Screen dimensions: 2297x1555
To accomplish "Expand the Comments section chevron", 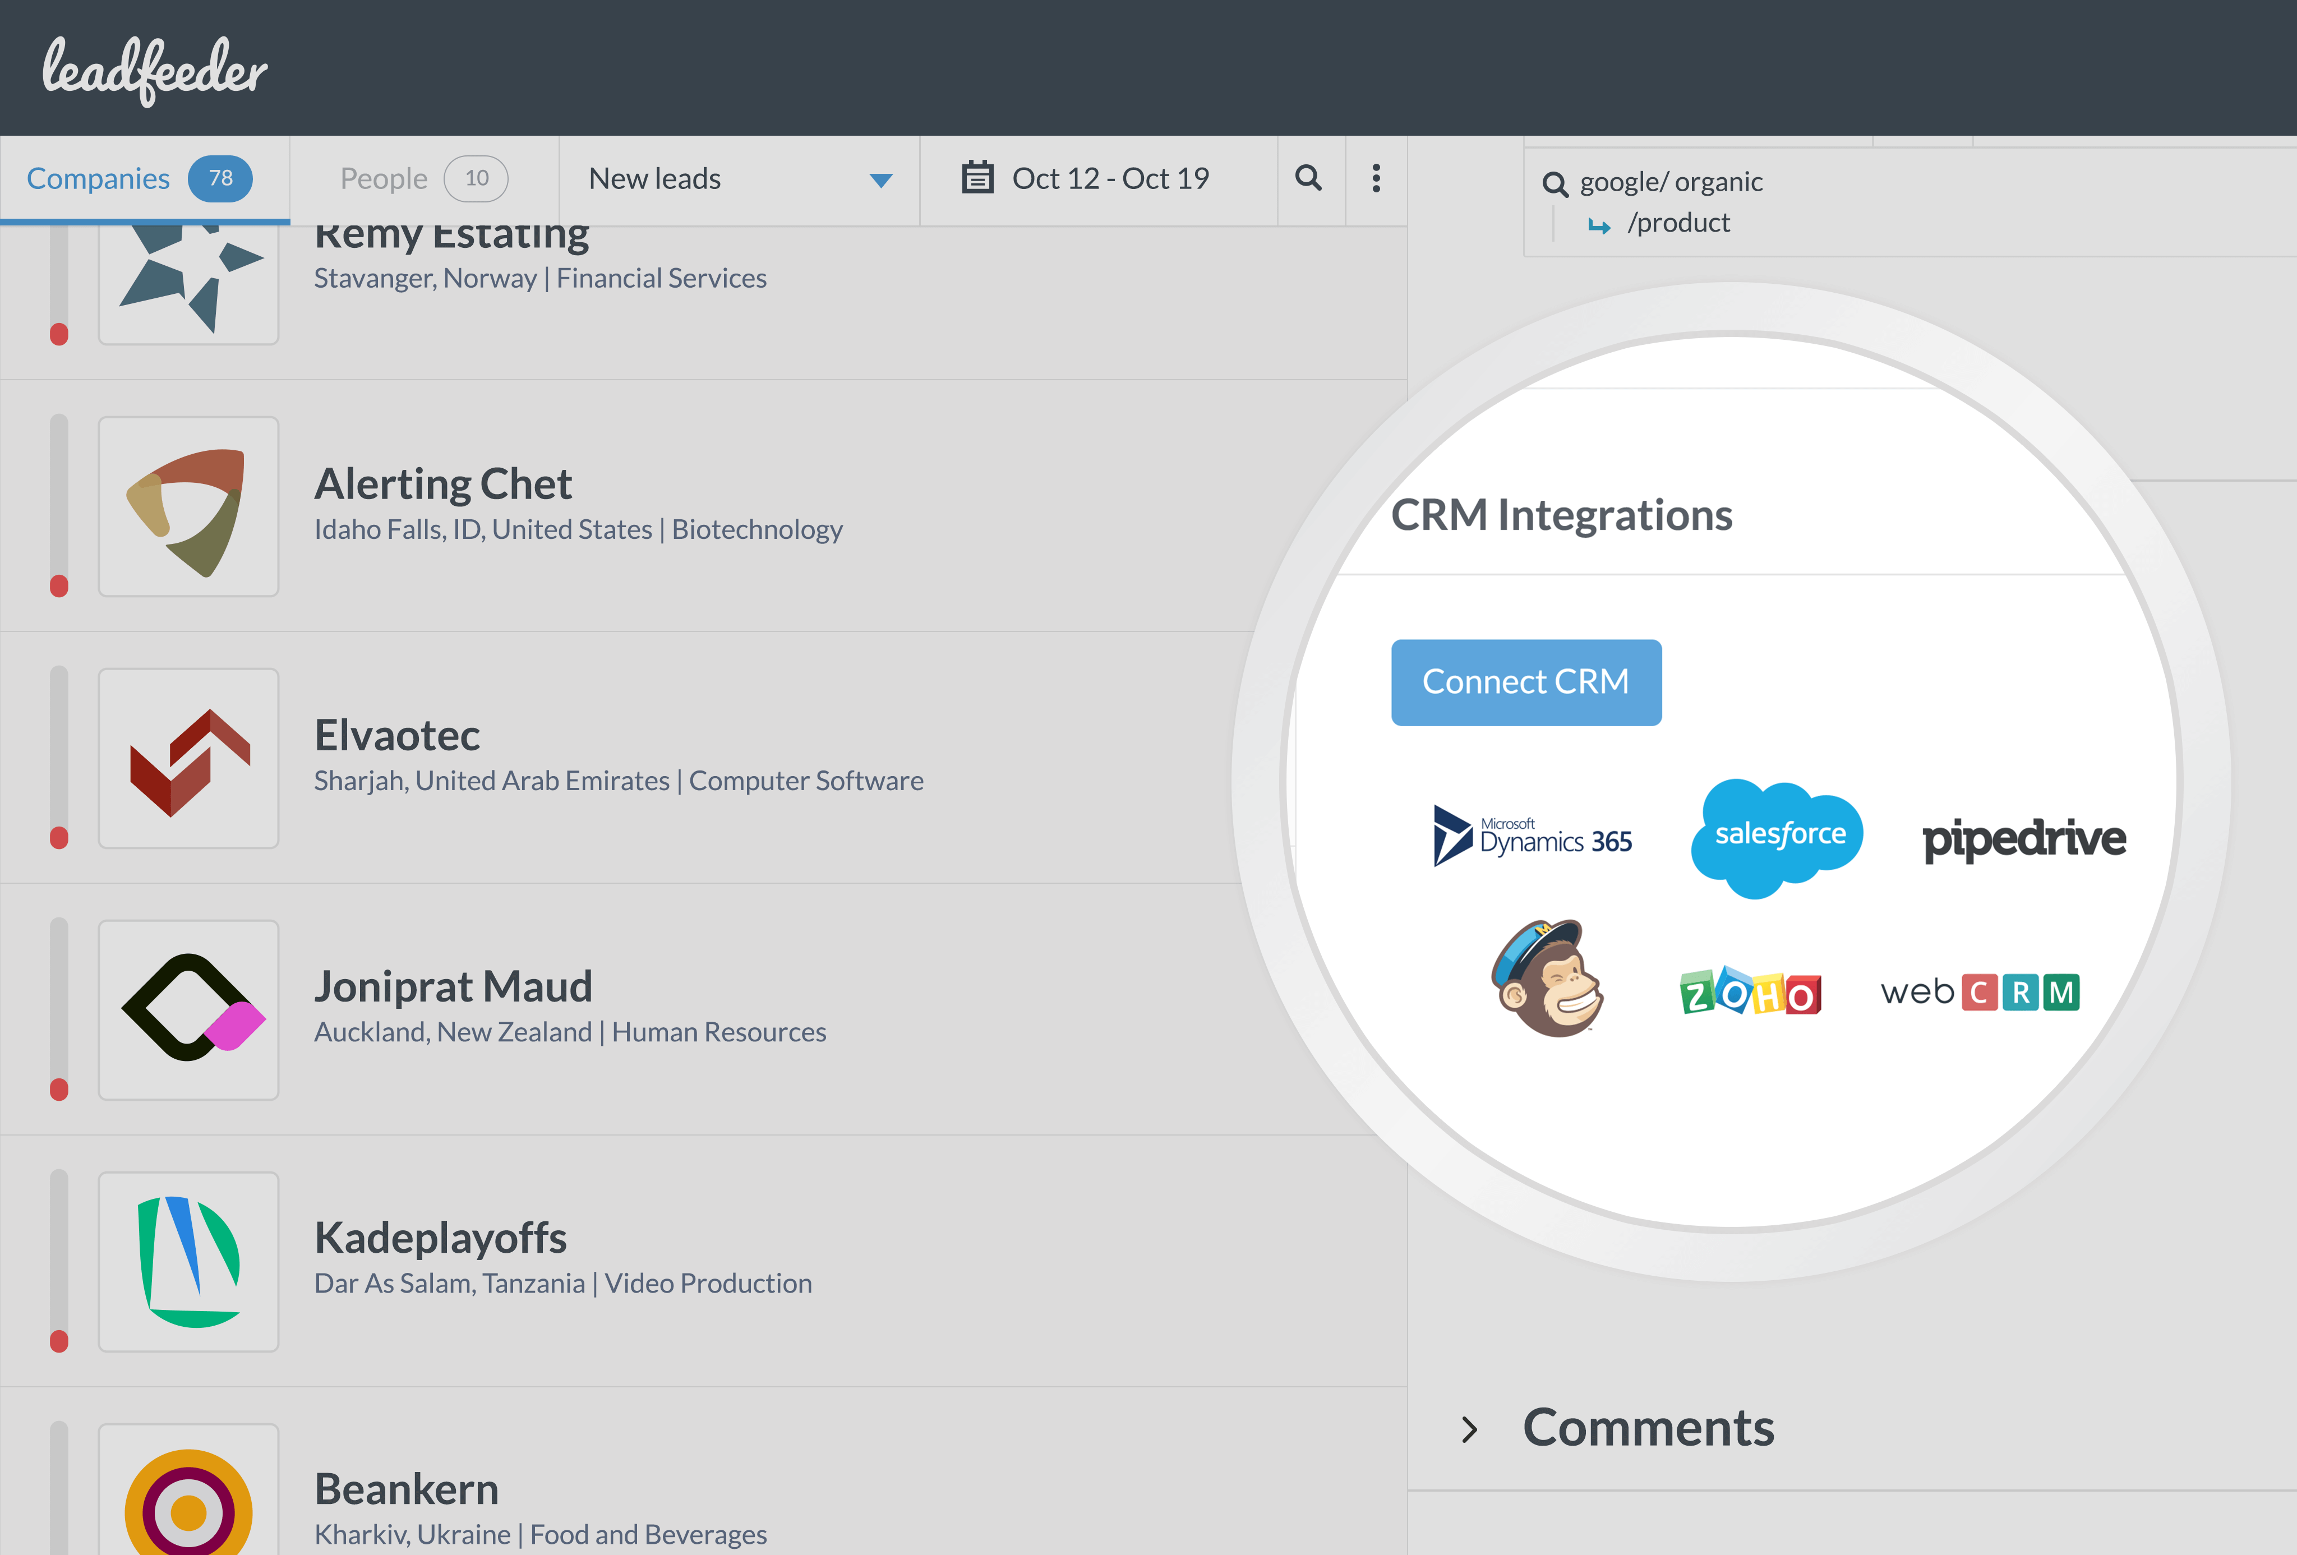I will point(1470,1428).
